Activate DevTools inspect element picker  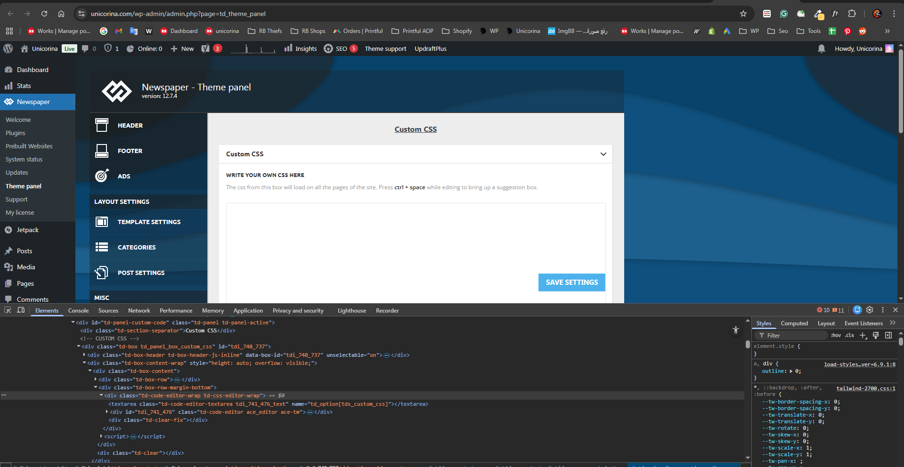(8, 310)
